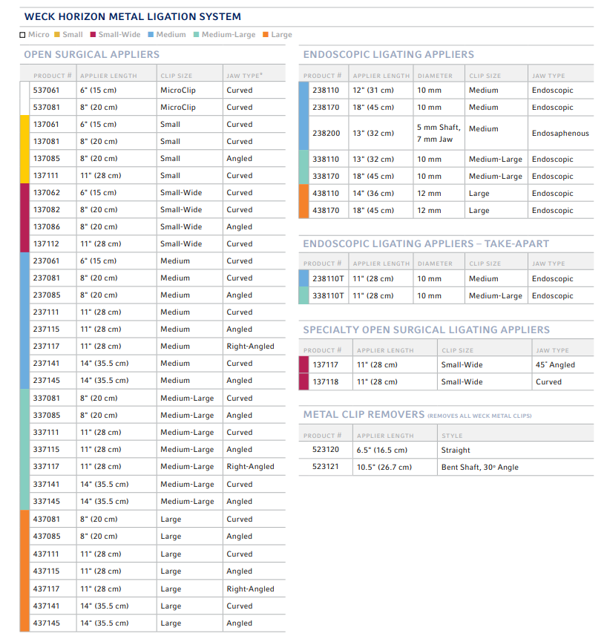Select the Endoscopic Ligating Appliers – Take-Apart heading
Viewport: 607px width, 639px height.
pyautogui.click(x=426, y=243)
